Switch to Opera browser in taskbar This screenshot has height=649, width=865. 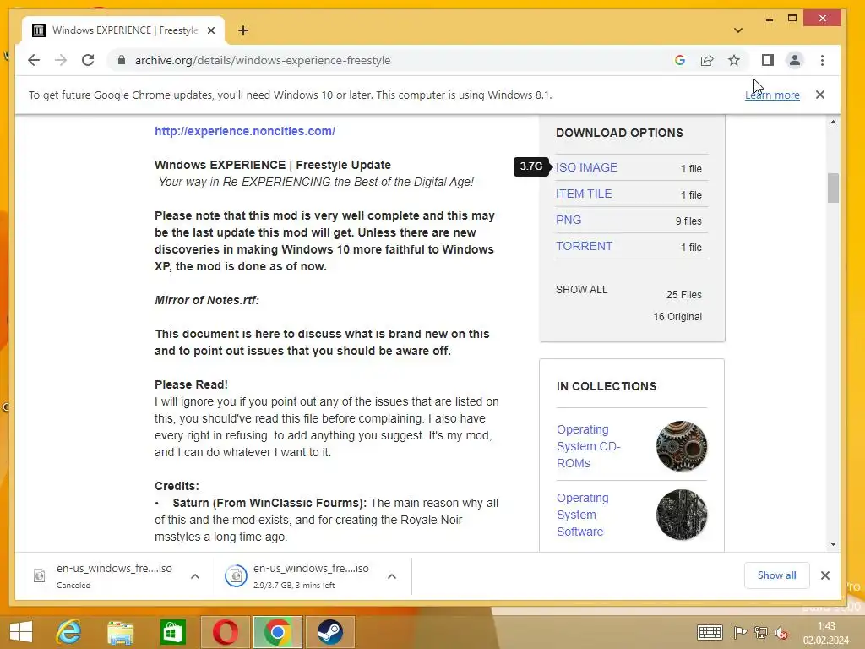click(x=225, y=632)
